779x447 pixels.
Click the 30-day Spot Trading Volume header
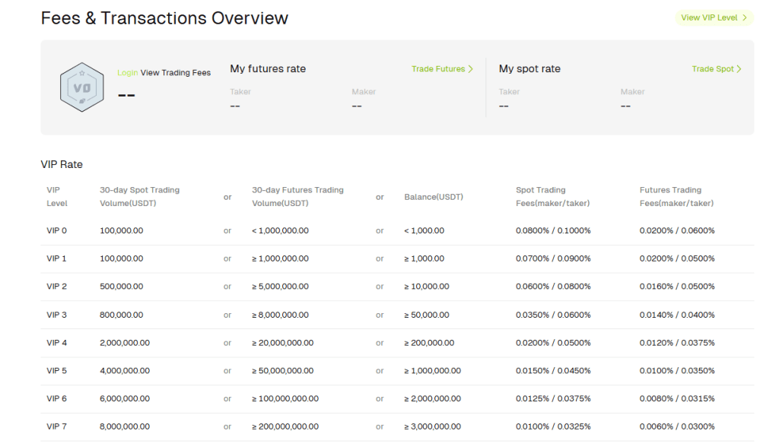tap(139, 197)
